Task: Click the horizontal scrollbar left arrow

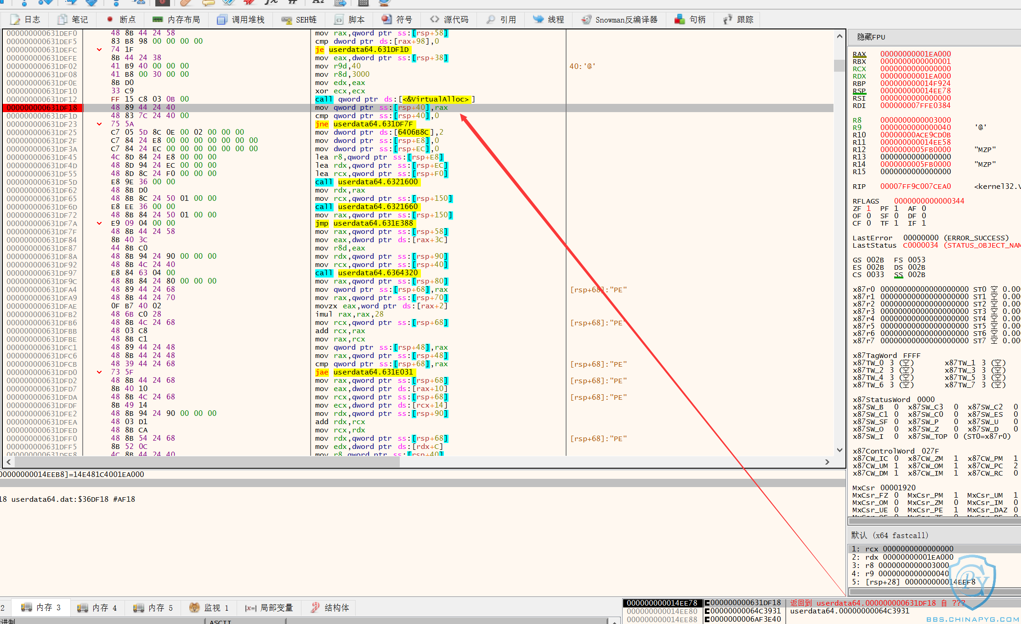Action: (x=8, y=462)
